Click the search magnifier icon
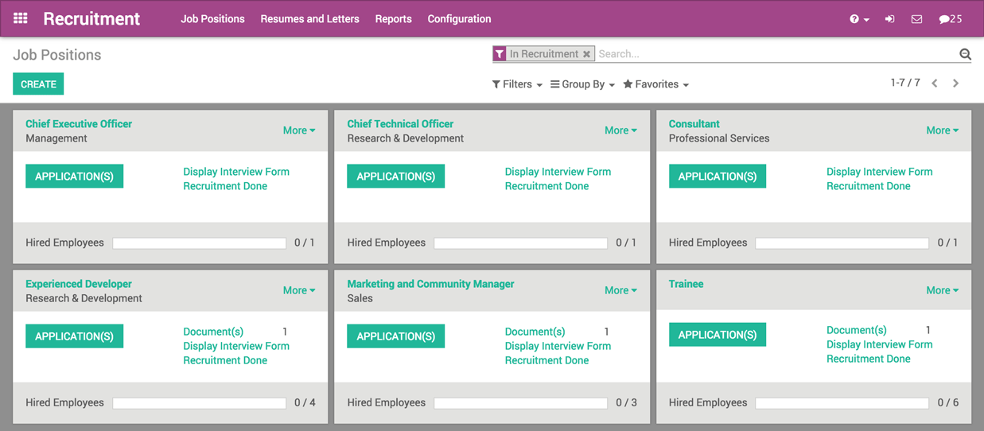Image resolution: width=984 pixels, height=431 pixels. click(x=965, y=54)
